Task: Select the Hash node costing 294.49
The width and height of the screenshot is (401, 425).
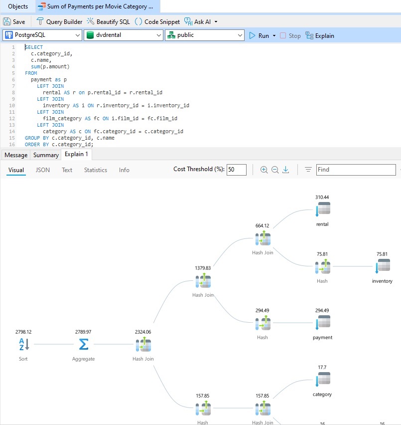Action: point(263,323)
